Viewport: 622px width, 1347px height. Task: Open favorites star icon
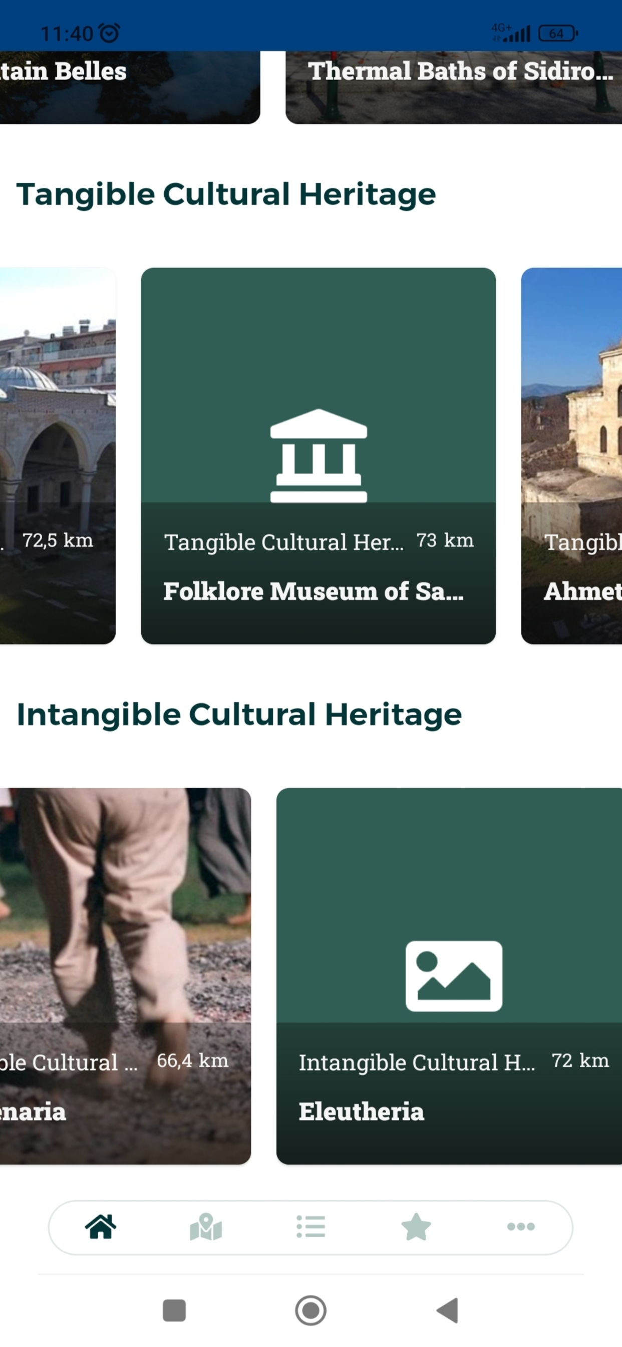pos(416,1226)
